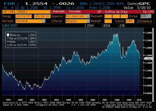Select the EUR CMPL CURNCY security field
Viewport: 156px width, 111px height.
[26, 12]
